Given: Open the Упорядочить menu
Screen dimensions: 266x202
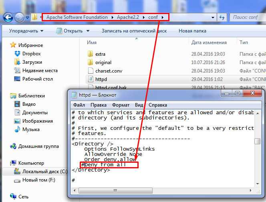Looking at the screenshot, I should (26, 31).
